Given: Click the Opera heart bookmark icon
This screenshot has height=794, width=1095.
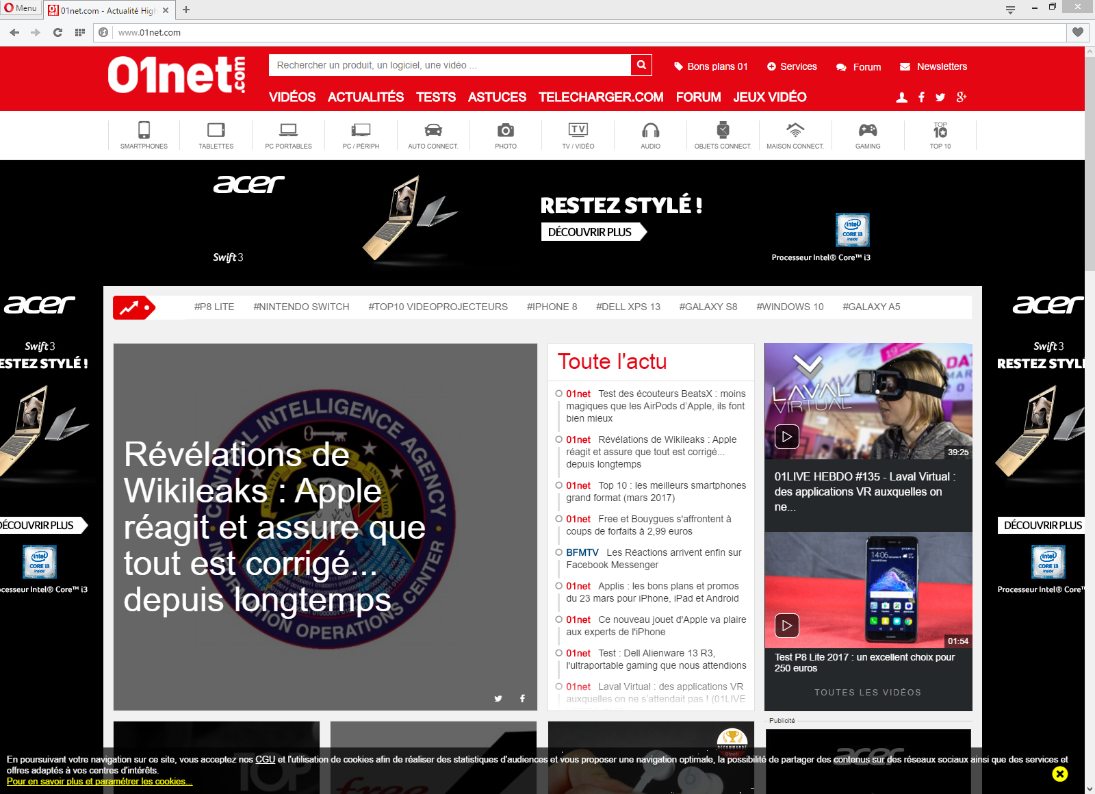Looking at the screenshot, I should click(1077, 32).
